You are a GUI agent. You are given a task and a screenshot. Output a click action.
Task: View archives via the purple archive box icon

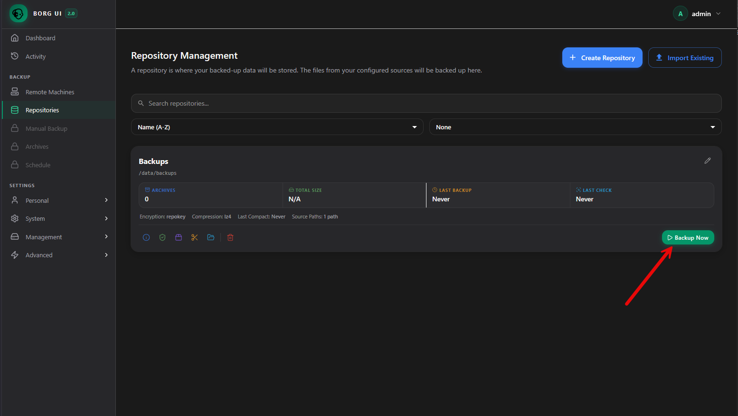click(179, 237)
